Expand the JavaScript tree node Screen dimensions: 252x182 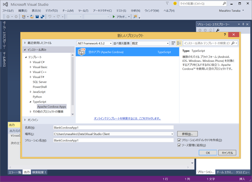pyautogui.click(x=30, y=92)
